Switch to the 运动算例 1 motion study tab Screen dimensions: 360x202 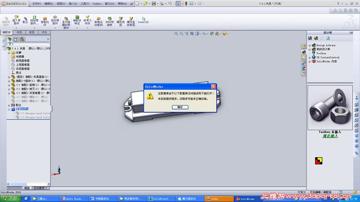tap(40, 188)
